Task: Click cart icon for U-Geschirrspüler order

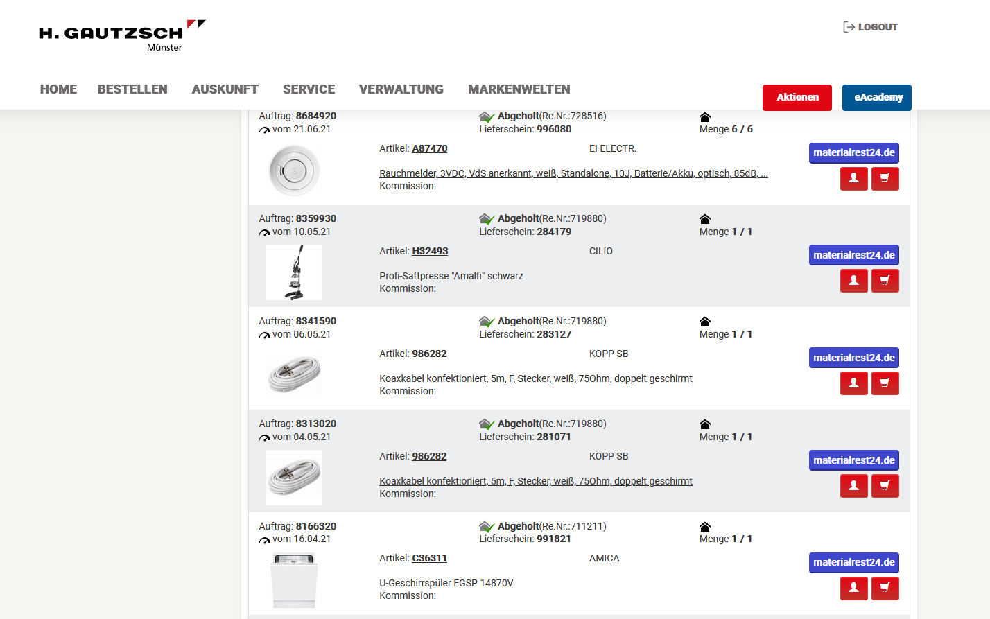Action: [885, 589]
